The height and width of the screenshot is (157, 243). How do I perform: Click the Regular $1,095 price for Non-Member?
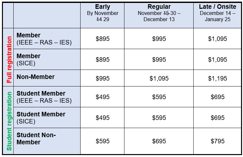coord(159,78)
